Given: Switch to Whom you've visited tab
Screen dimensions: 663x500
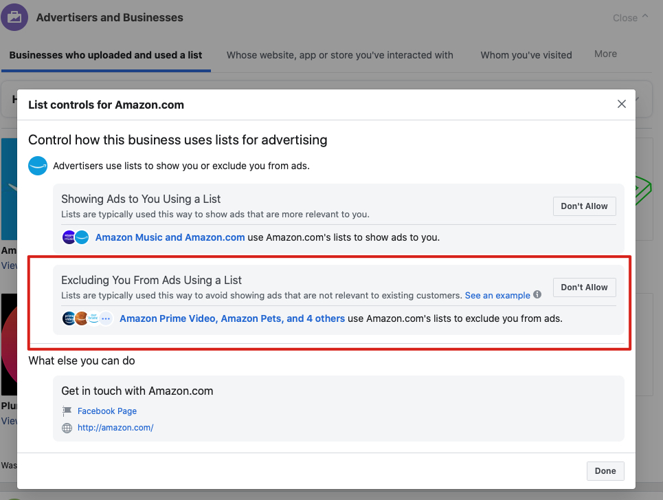Looking at the screenshot, I should [526, 55].
